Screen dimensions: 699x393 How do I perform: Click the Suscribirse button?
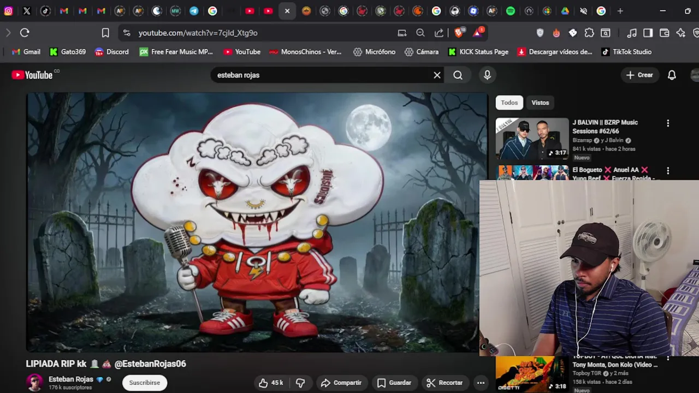pos(145,383)
